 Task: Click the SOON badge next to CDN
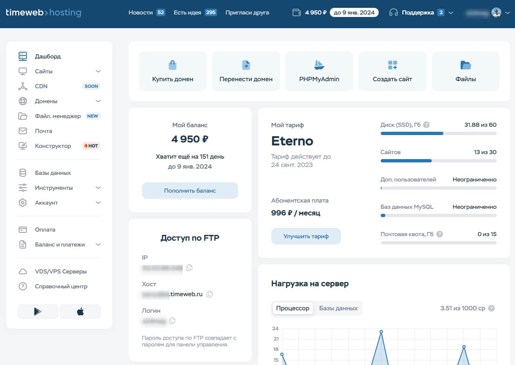tap(91, 86)
